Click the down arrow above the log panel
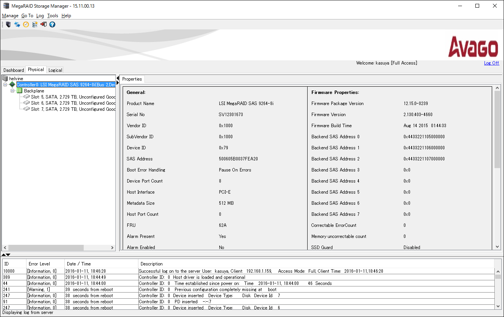This screenshot has height=317, width=504. coord(8,254)
